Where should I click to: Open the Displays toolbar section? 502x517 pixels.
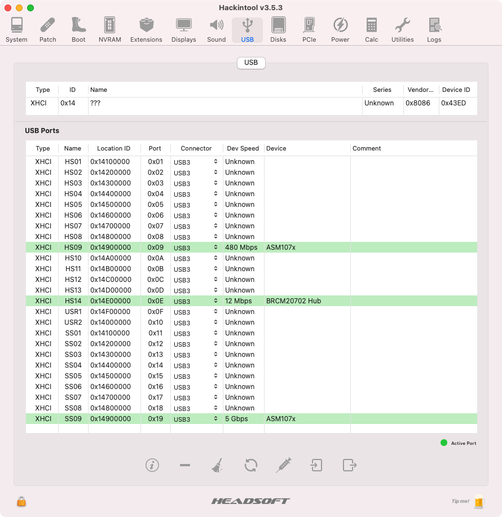click(184, 30)
